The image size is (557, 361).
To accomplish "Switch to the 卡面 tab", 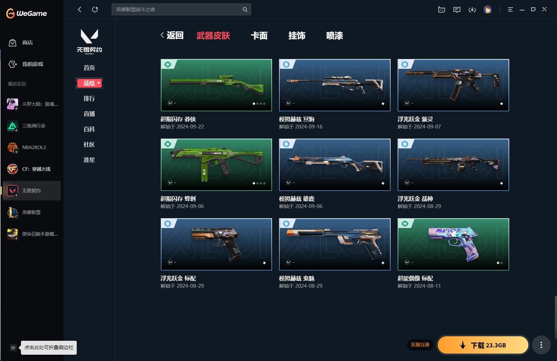I will coord(259,36).
